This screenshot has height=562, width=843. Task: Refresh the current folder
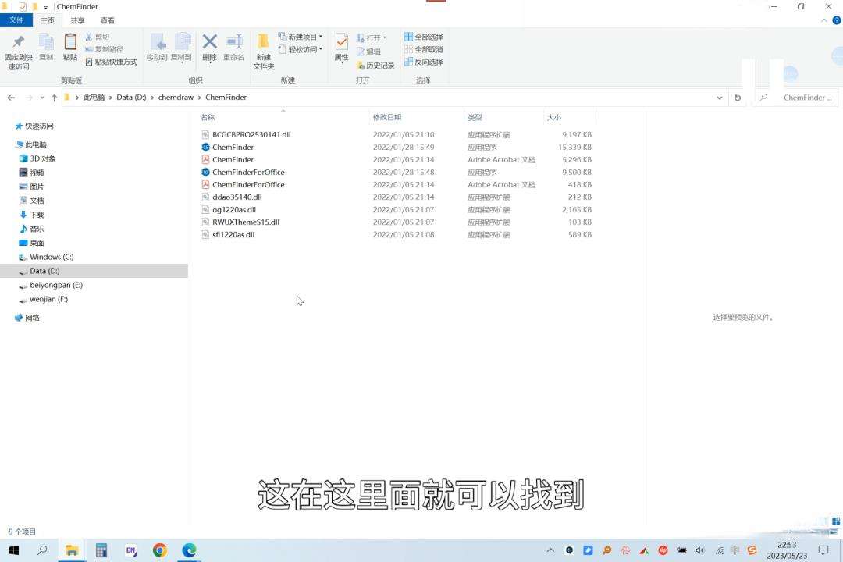pyautogui.click(x=738, y=98)
